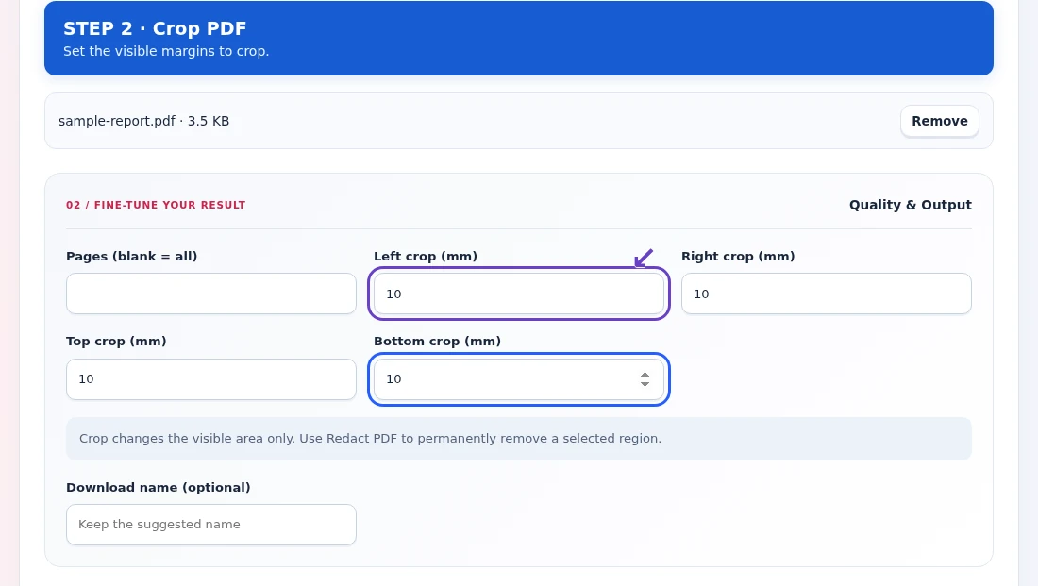
Task: Decrease Bottom crop with the down stepper arrow
Action: [645, 384]
